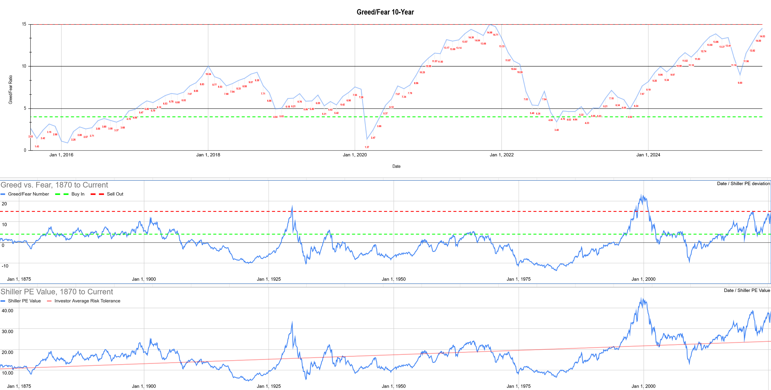Click the 9.00 data label
Image resolution: width=771 pixels, height=390 pixels.
coord(740,83)
